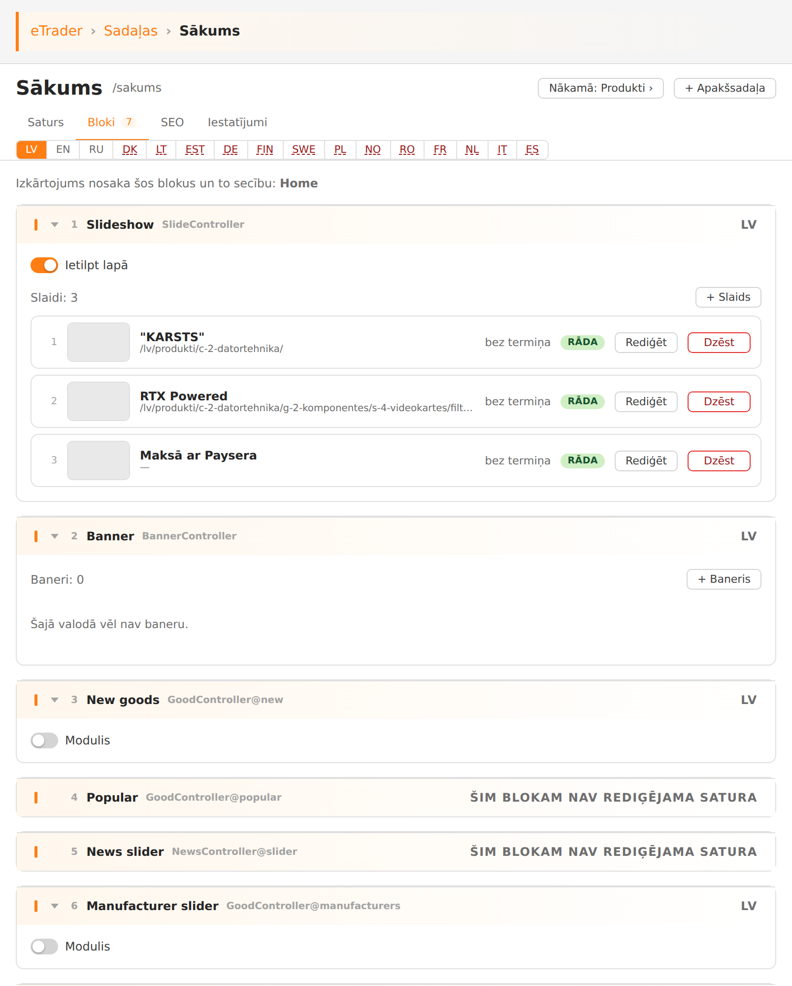
Task: Click RĀDA status badge of "KARSTS" slide
Action: click(x=583, y=342)
